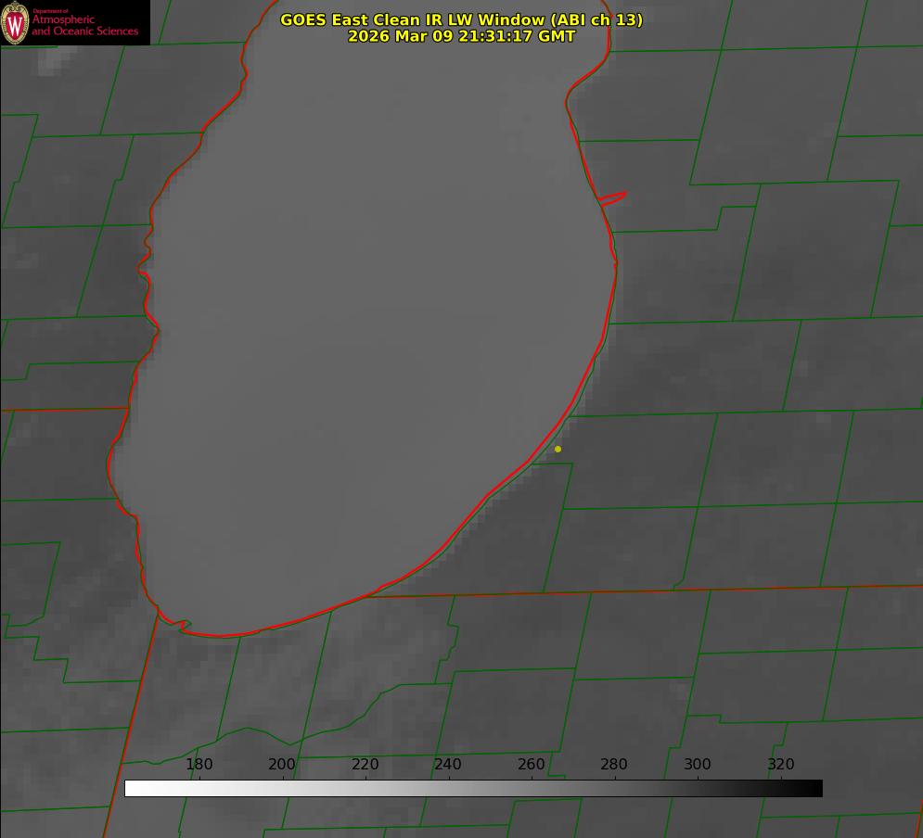Select the 300 colorbar tick label

click(x=698, y=765)
